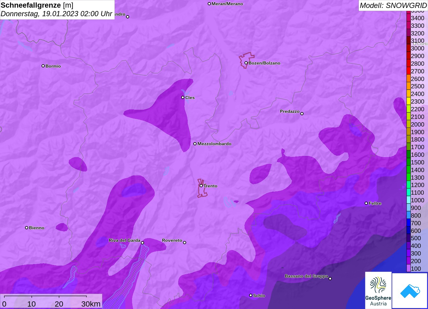Screen dimensions: 428x309
Task: Select the Bormio location dot
Action: 43,66
